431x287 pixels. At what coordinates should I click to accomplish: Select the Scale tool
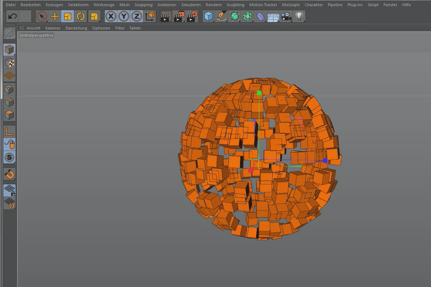click(x=68, y=17)
